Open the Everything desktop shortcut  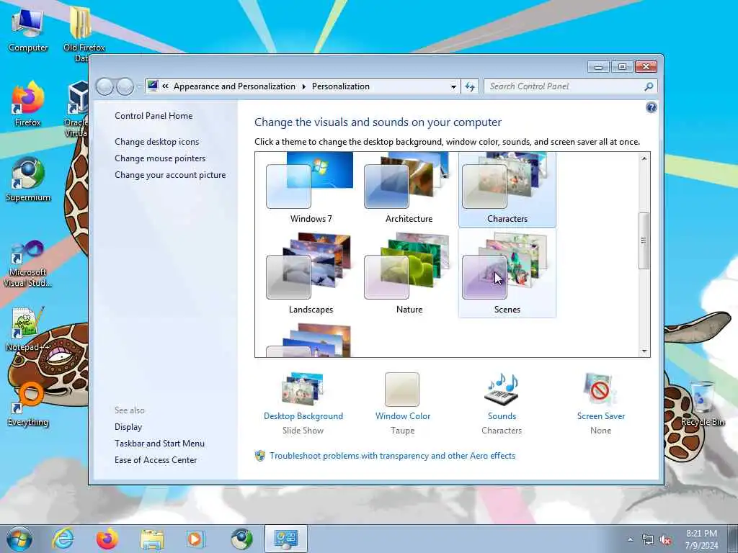[x=28, y=403]
